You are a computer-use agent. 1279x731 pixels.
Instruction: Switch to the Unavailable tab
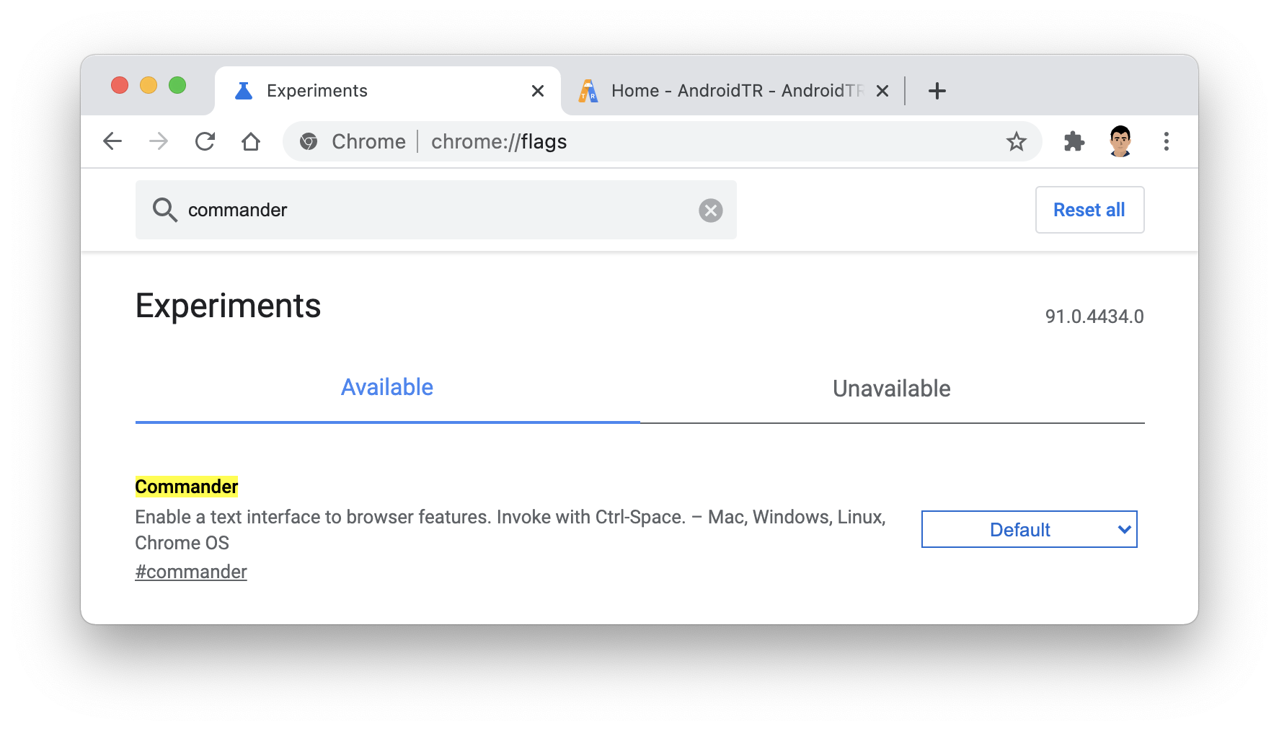[x=891, y=389]
